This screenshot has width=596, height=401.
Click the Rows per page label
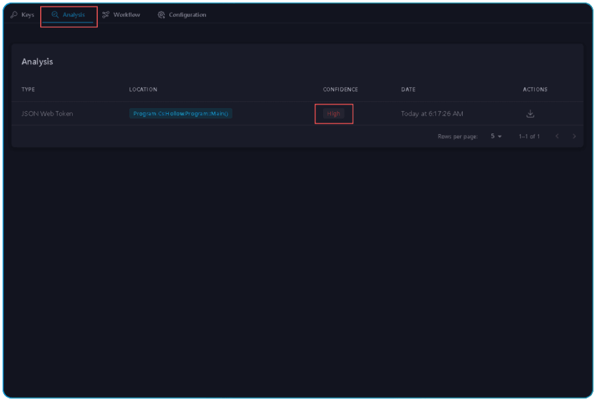pos(457,137)
